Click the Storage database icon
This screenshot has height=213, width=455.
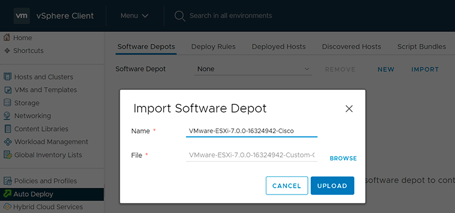click(7, 103)
